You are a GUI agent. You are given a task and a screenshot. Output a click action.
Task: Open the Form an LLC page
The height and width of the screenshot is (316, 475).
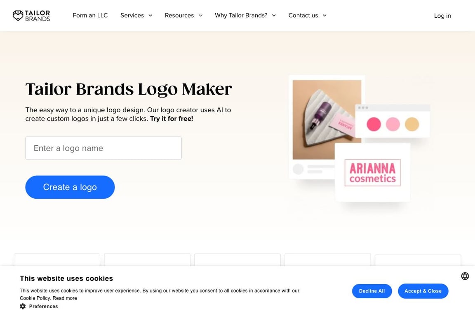(x=90, y=15)
